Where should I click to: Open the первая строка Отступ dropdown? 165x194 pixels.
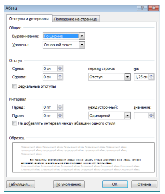[128, 77]
